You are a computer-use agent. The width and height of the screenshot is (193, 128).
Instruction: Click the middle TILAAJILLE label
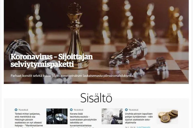[78, 110]
